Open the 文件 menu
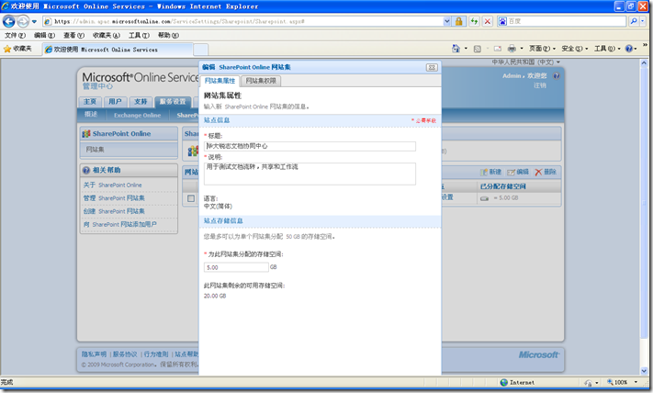The height and width of the screenshot is (393, 653). click(15, 36)
